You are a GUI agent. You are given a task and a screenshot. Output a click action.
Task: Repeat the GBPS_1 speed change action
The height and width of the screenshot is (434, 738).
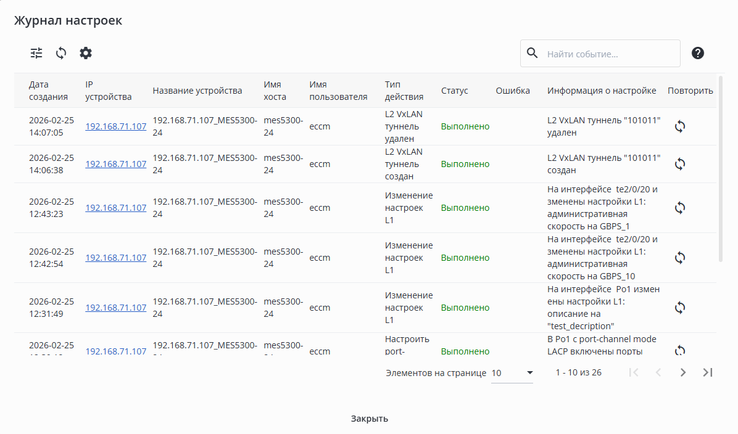680,208
